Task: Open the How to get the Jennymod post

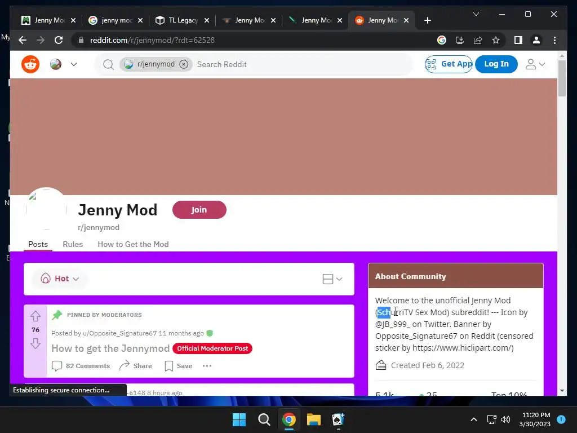Action: [x=110, y=348]
